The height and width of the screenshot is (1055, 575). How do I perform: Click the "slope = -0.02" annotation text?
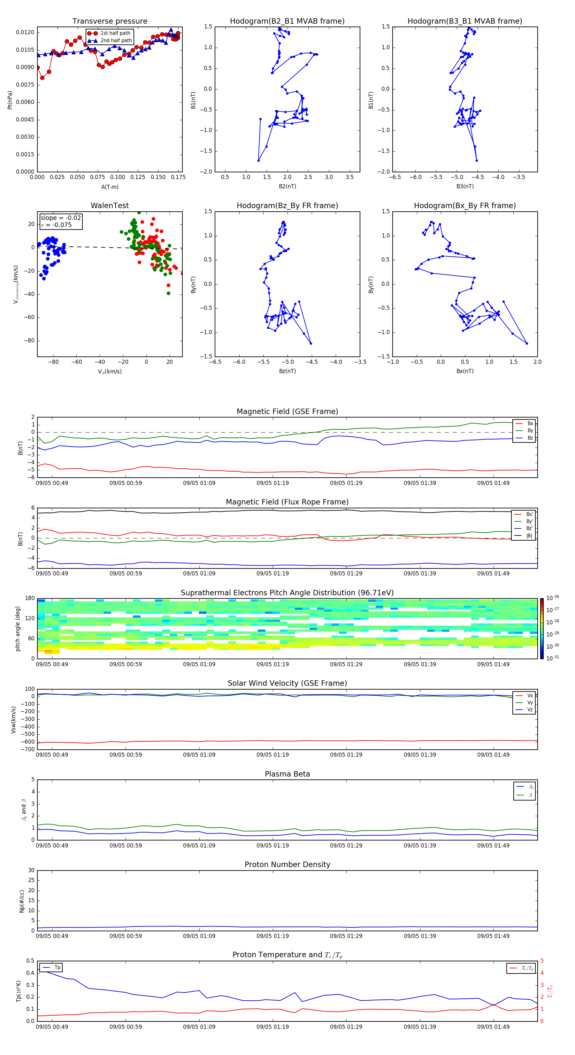[61, 218]
